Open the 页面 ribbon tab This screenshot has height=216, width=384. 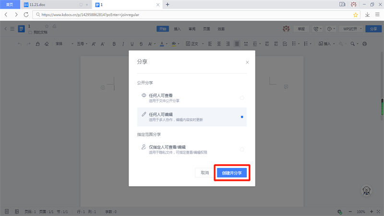(206, 29)
